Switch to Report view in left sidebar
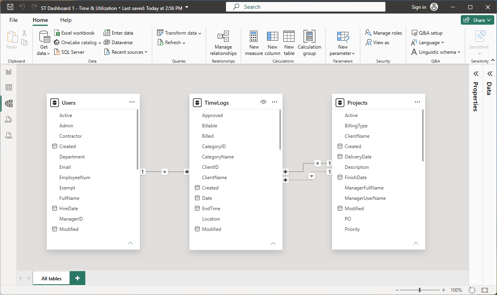 pos(9,72)
